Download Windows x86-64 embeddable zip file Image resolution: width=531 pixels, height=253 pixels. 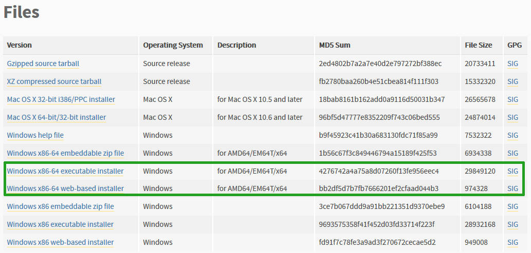(65, 153)
